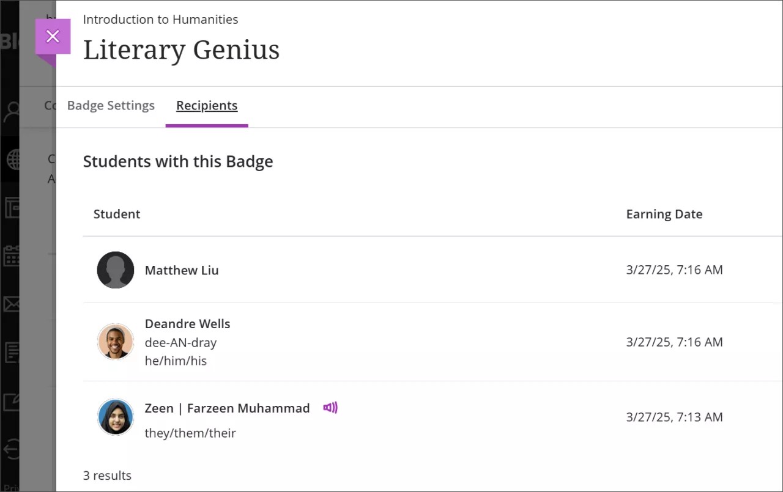Switch to the Badge Settings tab
Screen dimensions: 783x492
pyautogui.click(x=111, y=106)
